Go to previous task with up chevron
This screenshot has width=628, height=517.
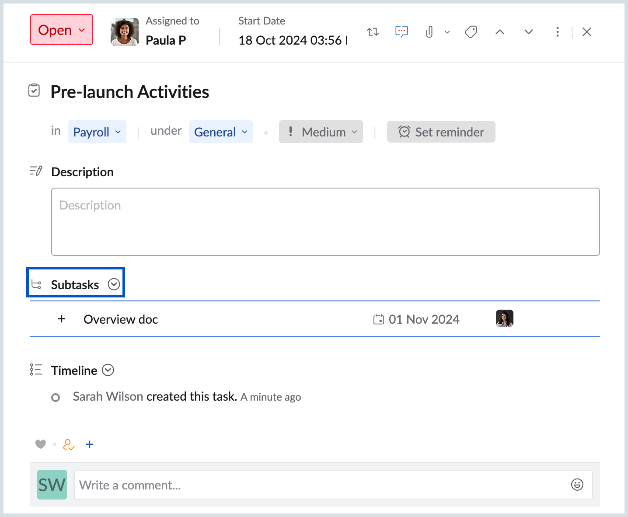(x=500, y=32)
